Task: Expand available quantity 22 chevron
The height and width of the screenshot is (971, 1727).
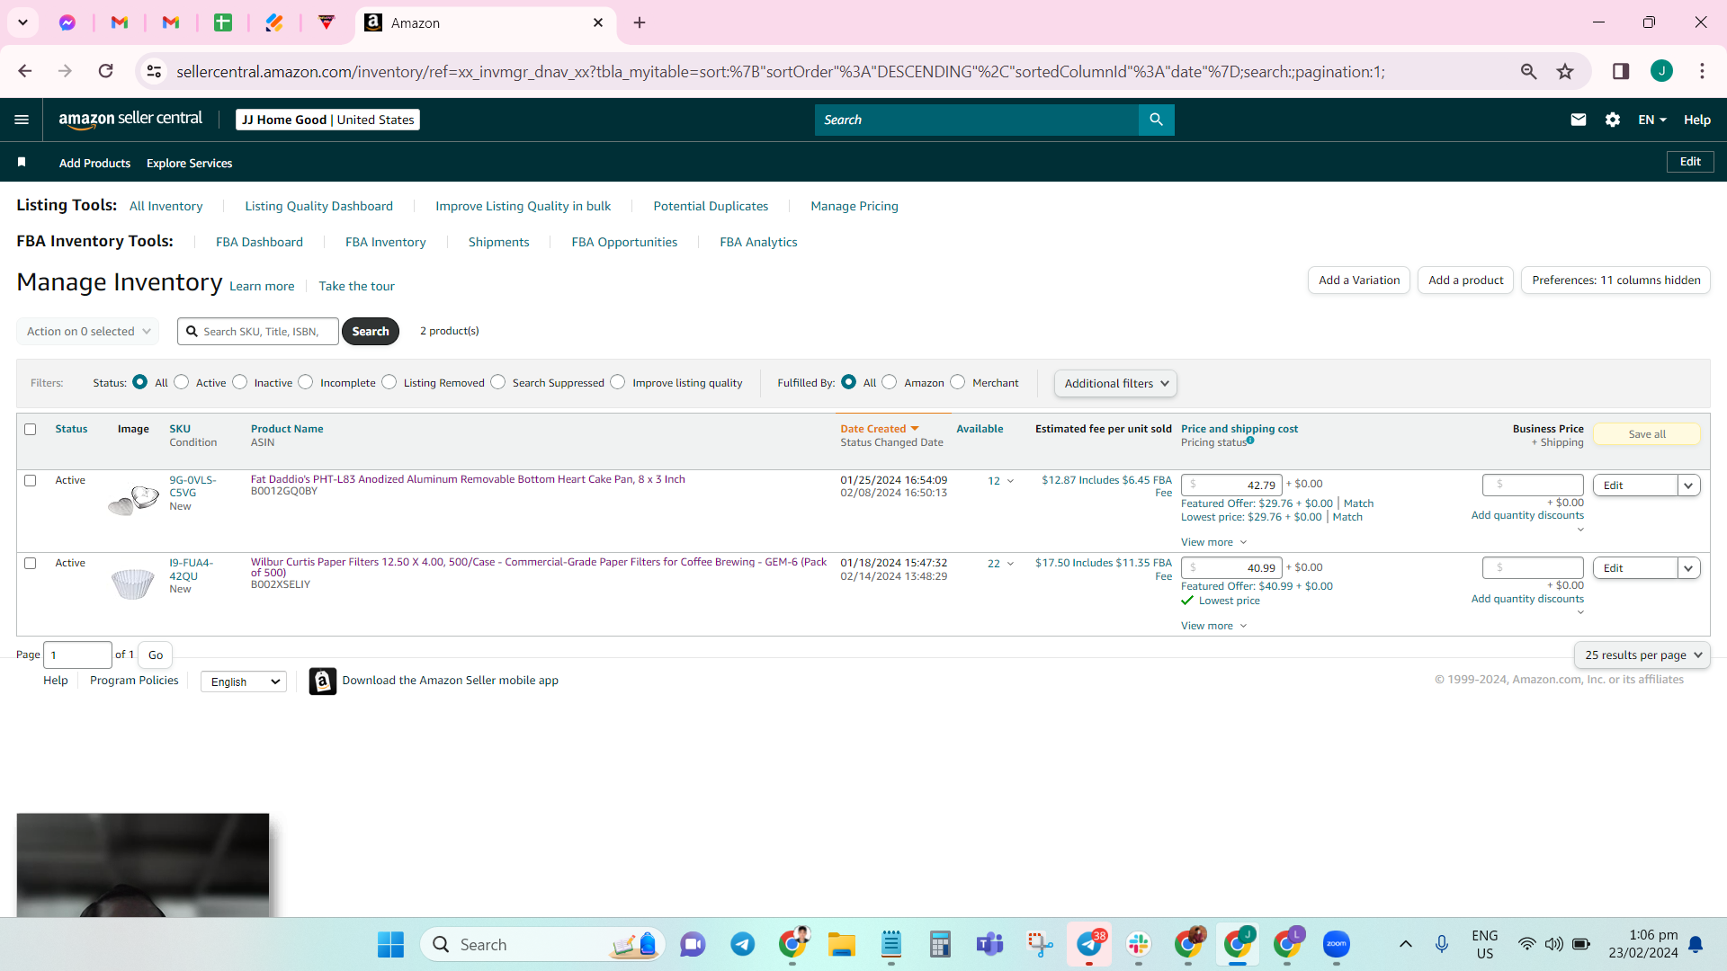Action: click(x=1010, y=564)
